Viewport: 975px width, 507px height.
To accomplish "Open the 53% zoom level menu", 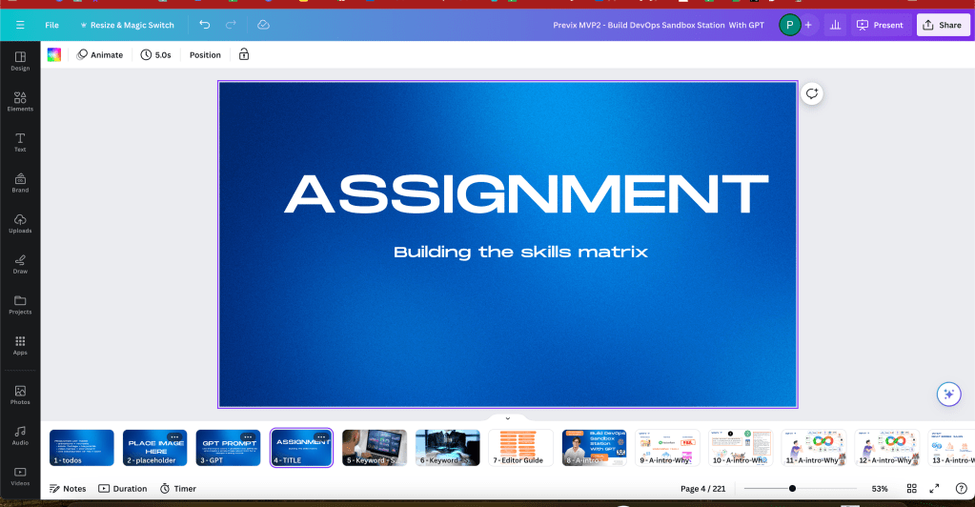I will coord(880,488).
